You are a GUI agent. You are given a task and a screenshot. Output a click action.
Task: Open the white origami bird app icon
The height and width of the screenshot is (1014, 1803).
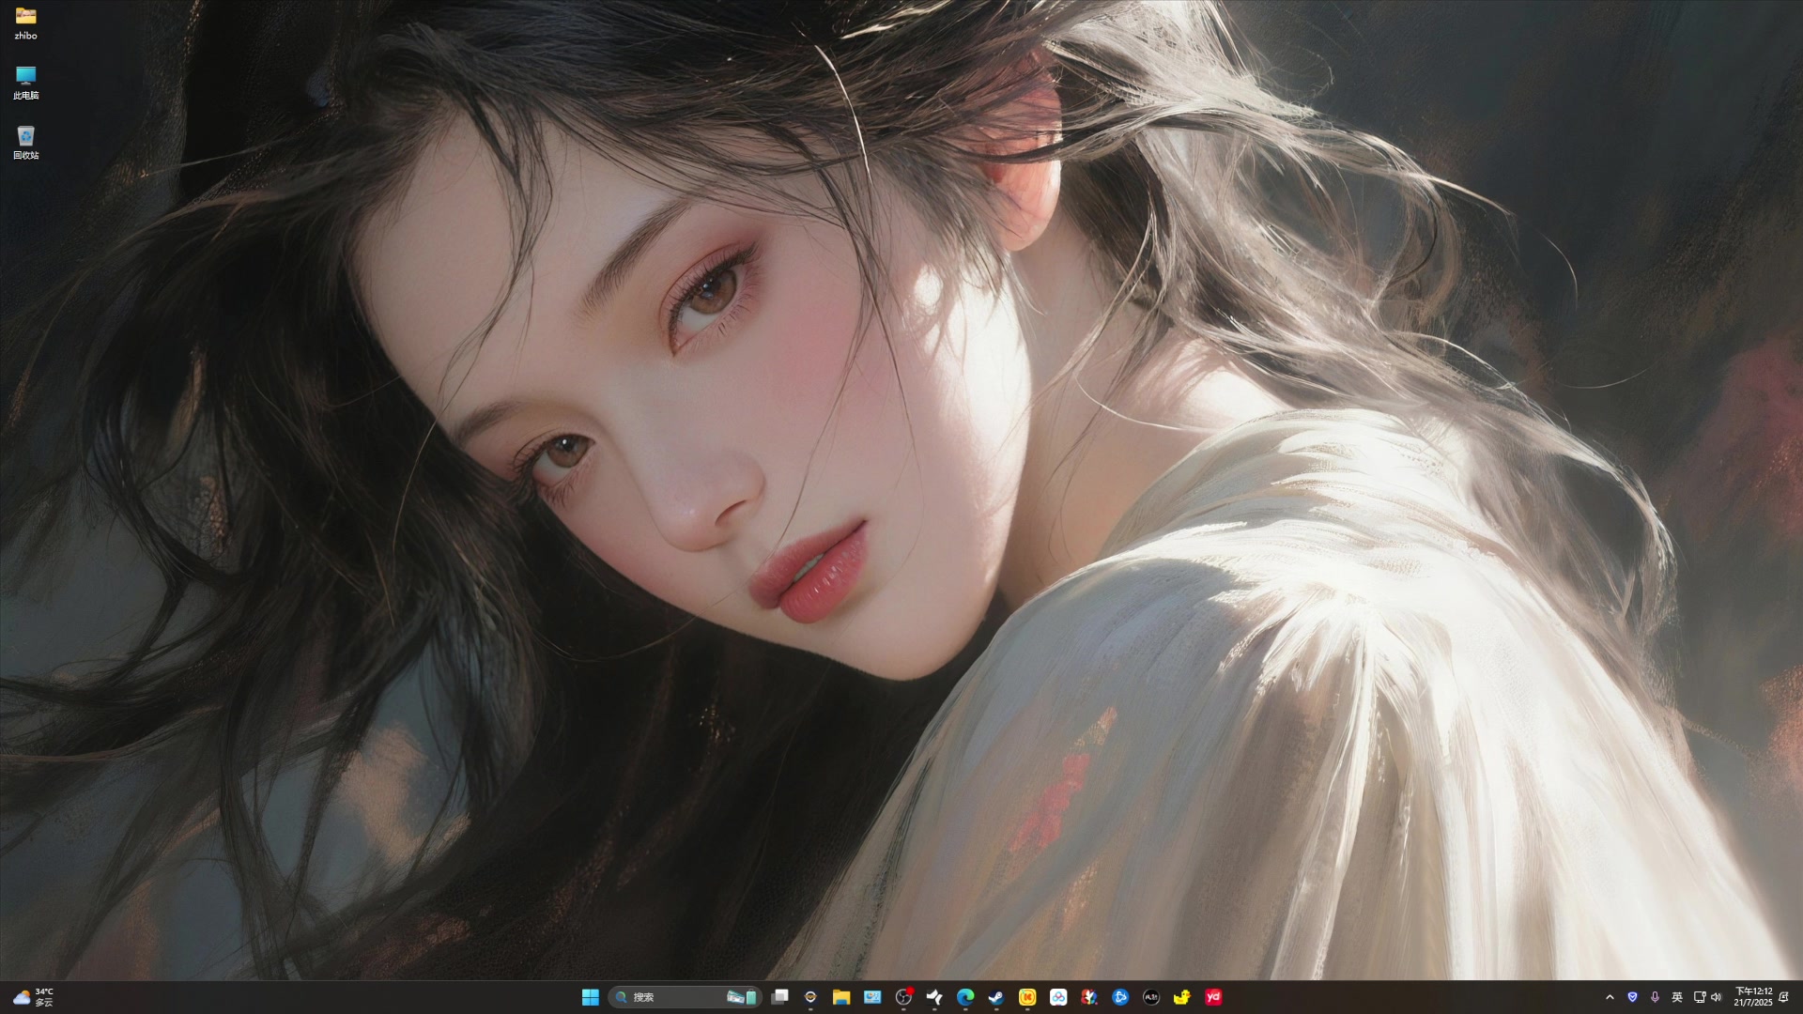934,997
